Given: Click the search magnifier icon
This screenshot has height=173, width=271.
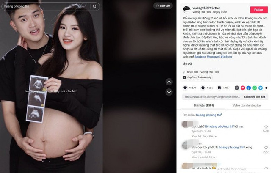Looking at the screenshot, I should (94, 7).
